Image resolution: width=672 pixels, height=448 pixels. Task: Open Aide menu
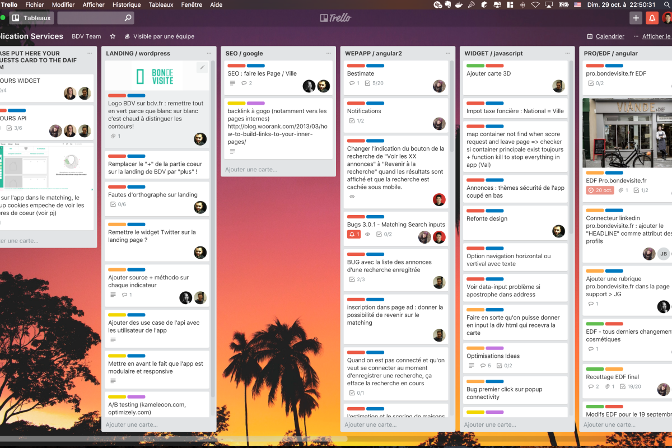click(216, 4)
